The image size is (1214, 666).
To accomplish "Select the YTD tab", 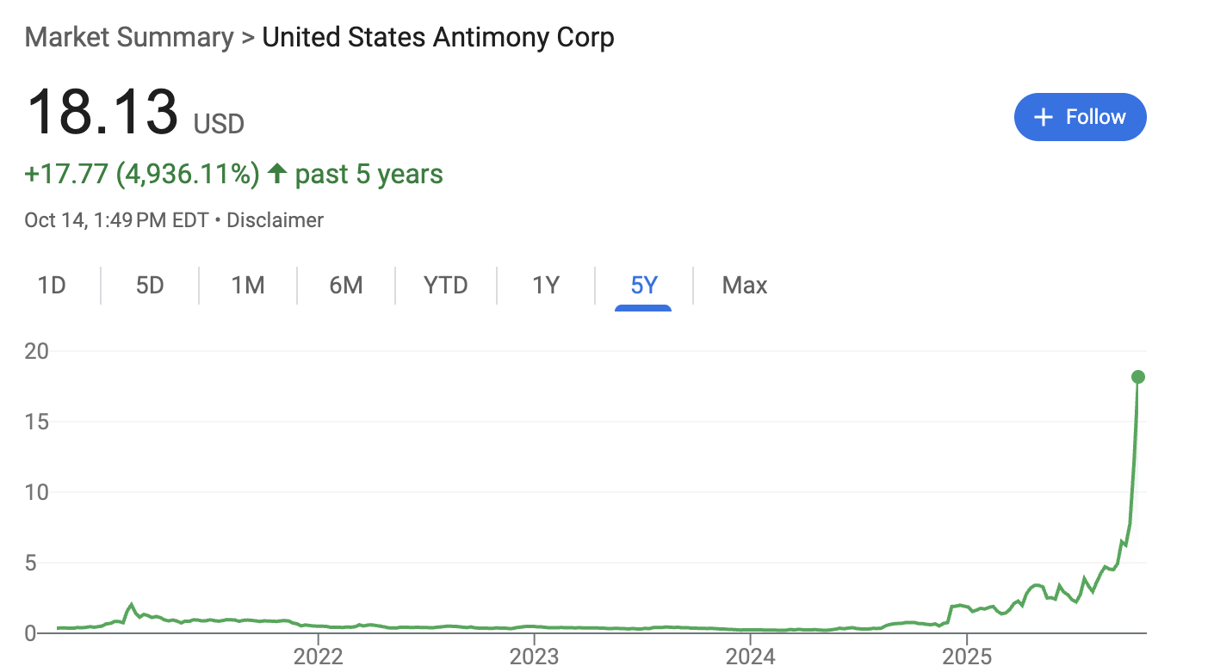I will 446,285.
